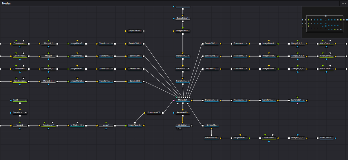Select the Merge3_1 node
This screenshot has height=160, width=348.
coord(48,69)
